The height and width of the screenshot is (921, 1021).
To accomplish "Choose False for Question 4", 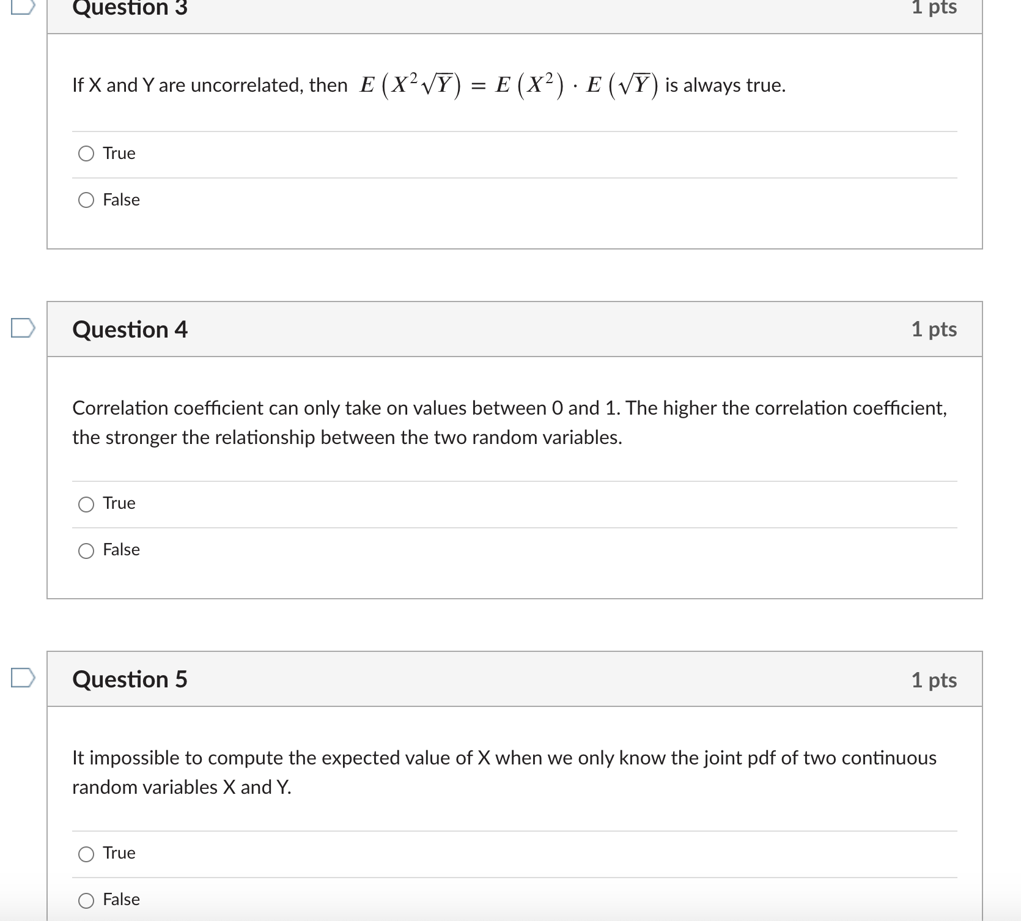I will point(86,550).
